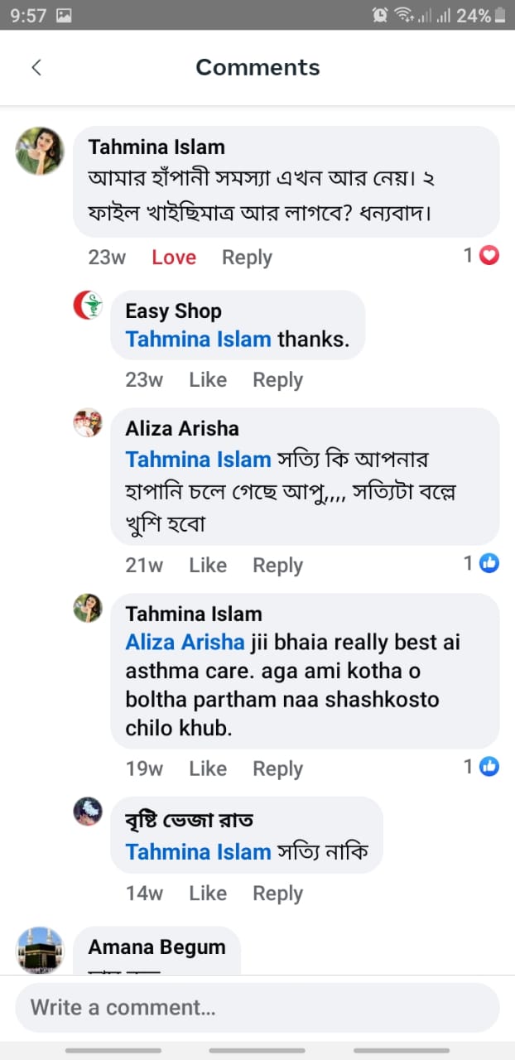The image size is (515, 1060).
Task: Open Aliza Arisha's avatar
Action: point(88,423)
